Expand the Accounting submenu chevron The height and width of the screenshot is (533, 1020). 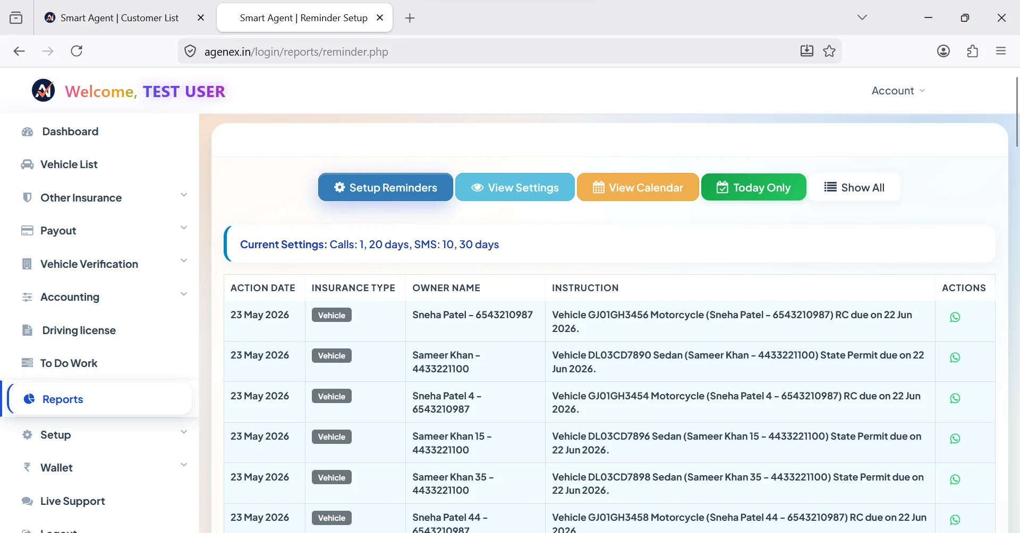click(x=184, y=294)
